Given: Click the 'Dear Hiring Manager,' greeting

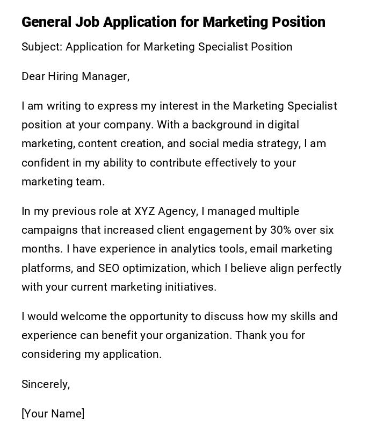Looking at the screenshot, I should pyautogui.click(x=75, y=76).
